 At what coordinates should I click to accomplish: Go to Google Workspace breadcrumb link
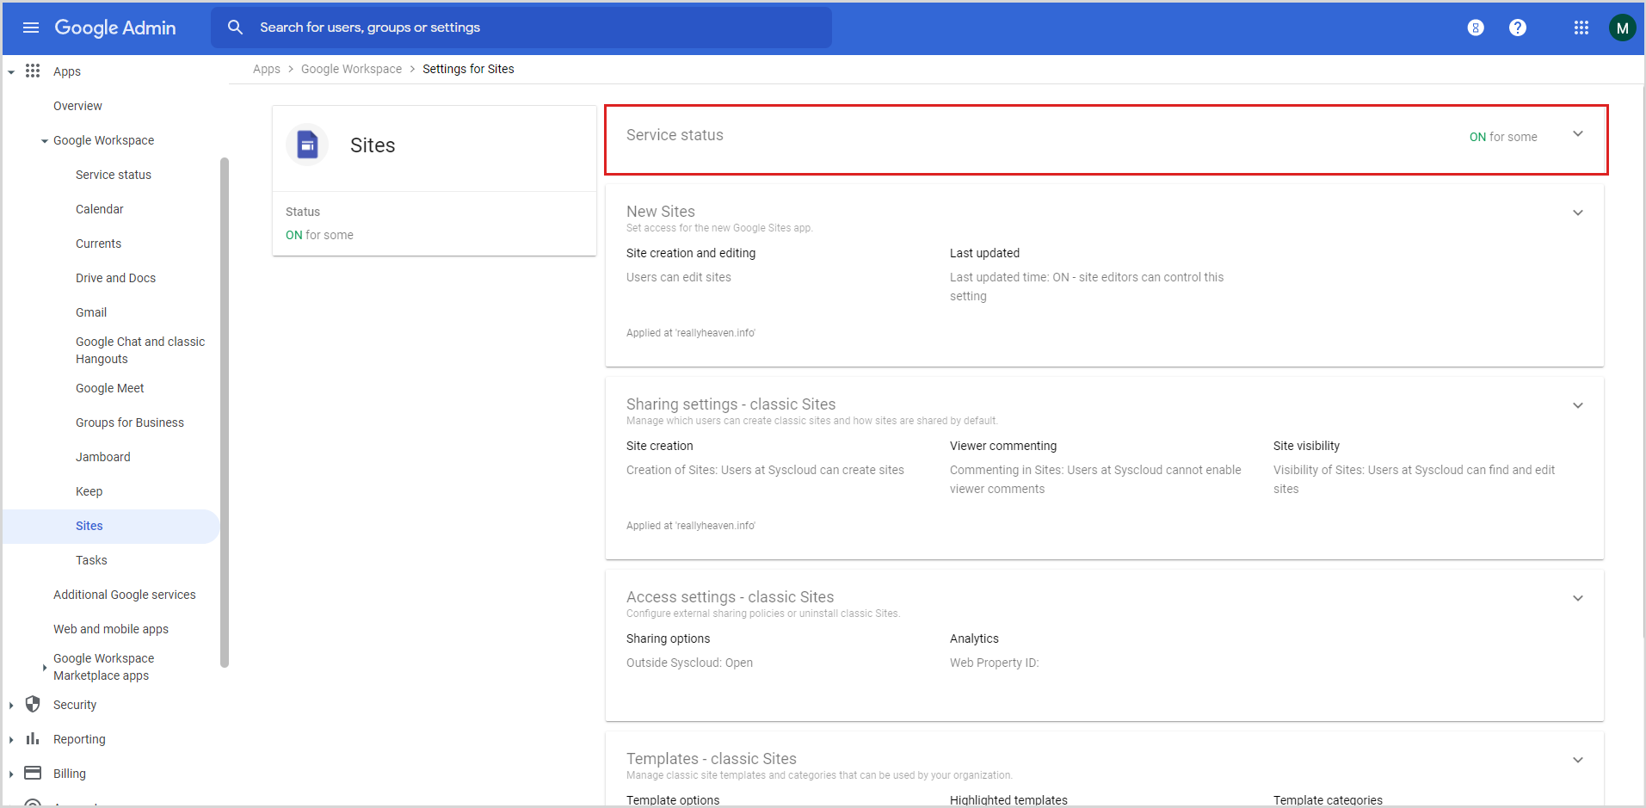click(351, 69)
